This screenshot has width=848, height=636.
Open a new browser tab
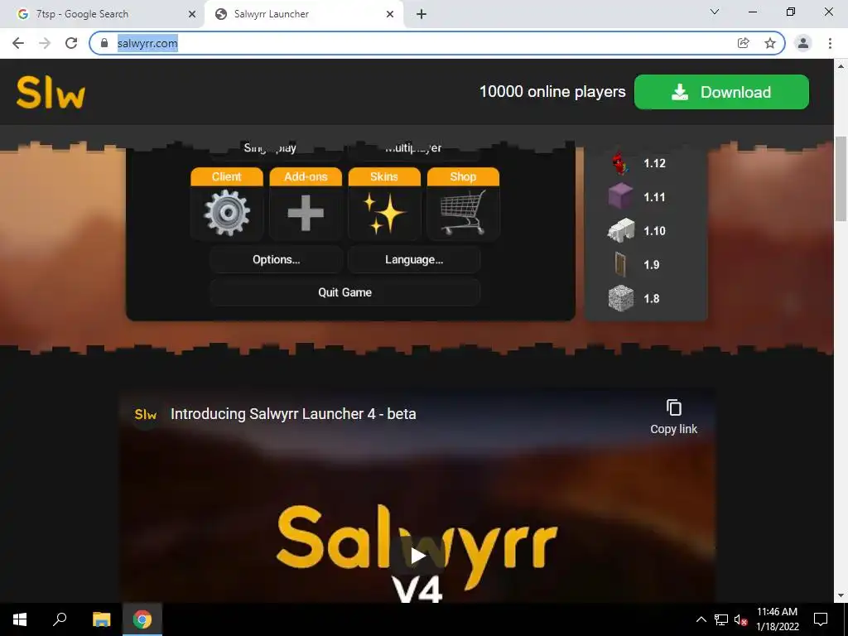point(422,15)
